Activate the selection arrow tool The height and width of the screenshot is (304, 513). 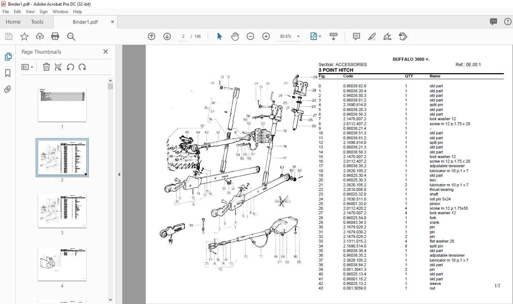coord(219,36)
